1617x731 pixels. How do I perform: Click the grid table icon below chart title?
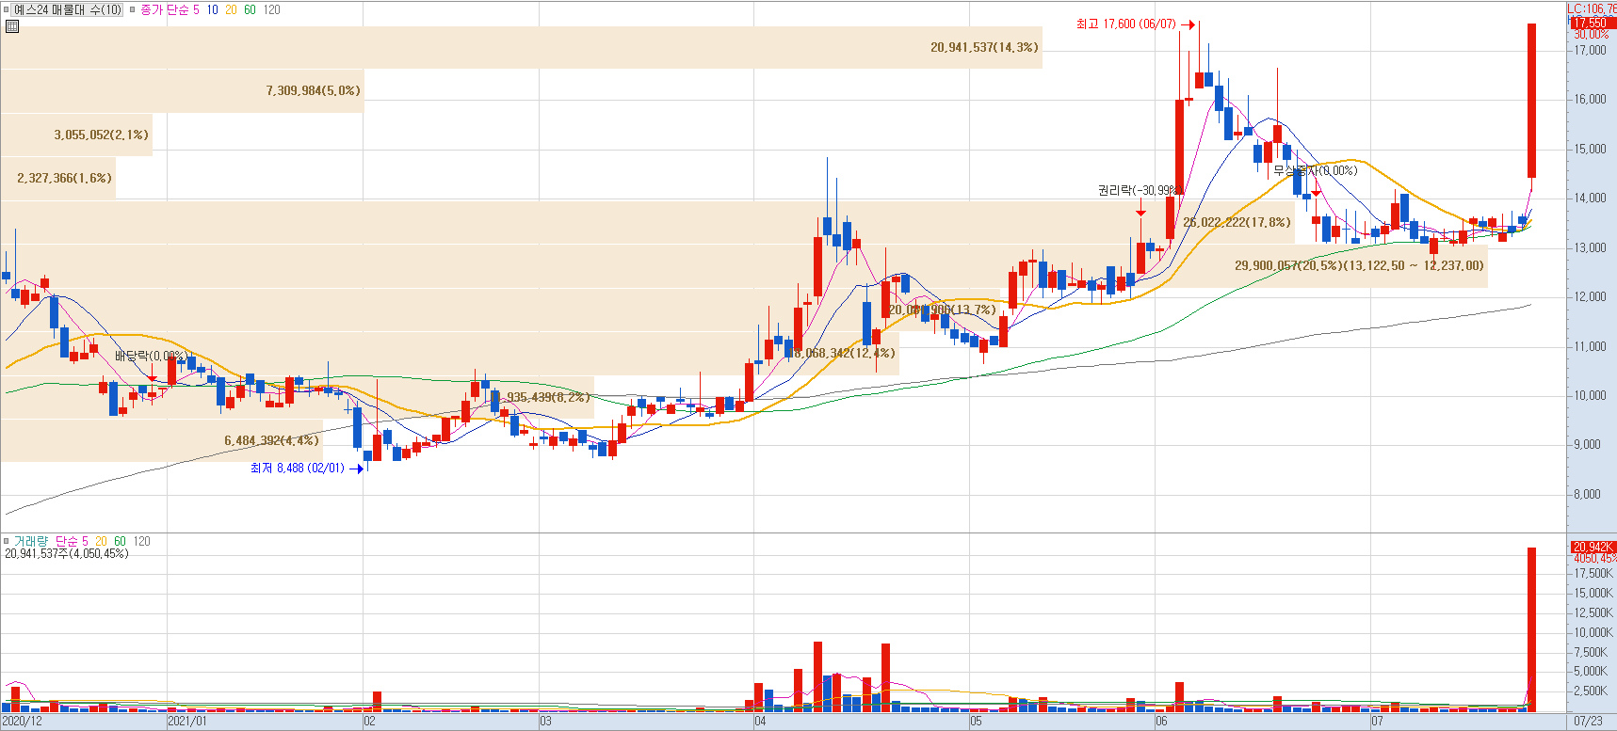[x=11, y=26]
